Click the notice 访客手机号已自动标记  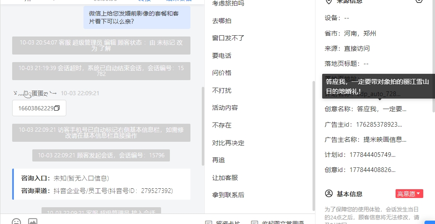click(x=101, y=133)
